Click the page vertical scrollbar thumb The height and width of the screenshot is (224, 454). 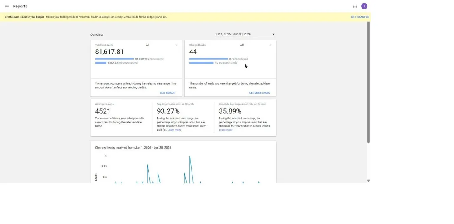coord(368,83)
